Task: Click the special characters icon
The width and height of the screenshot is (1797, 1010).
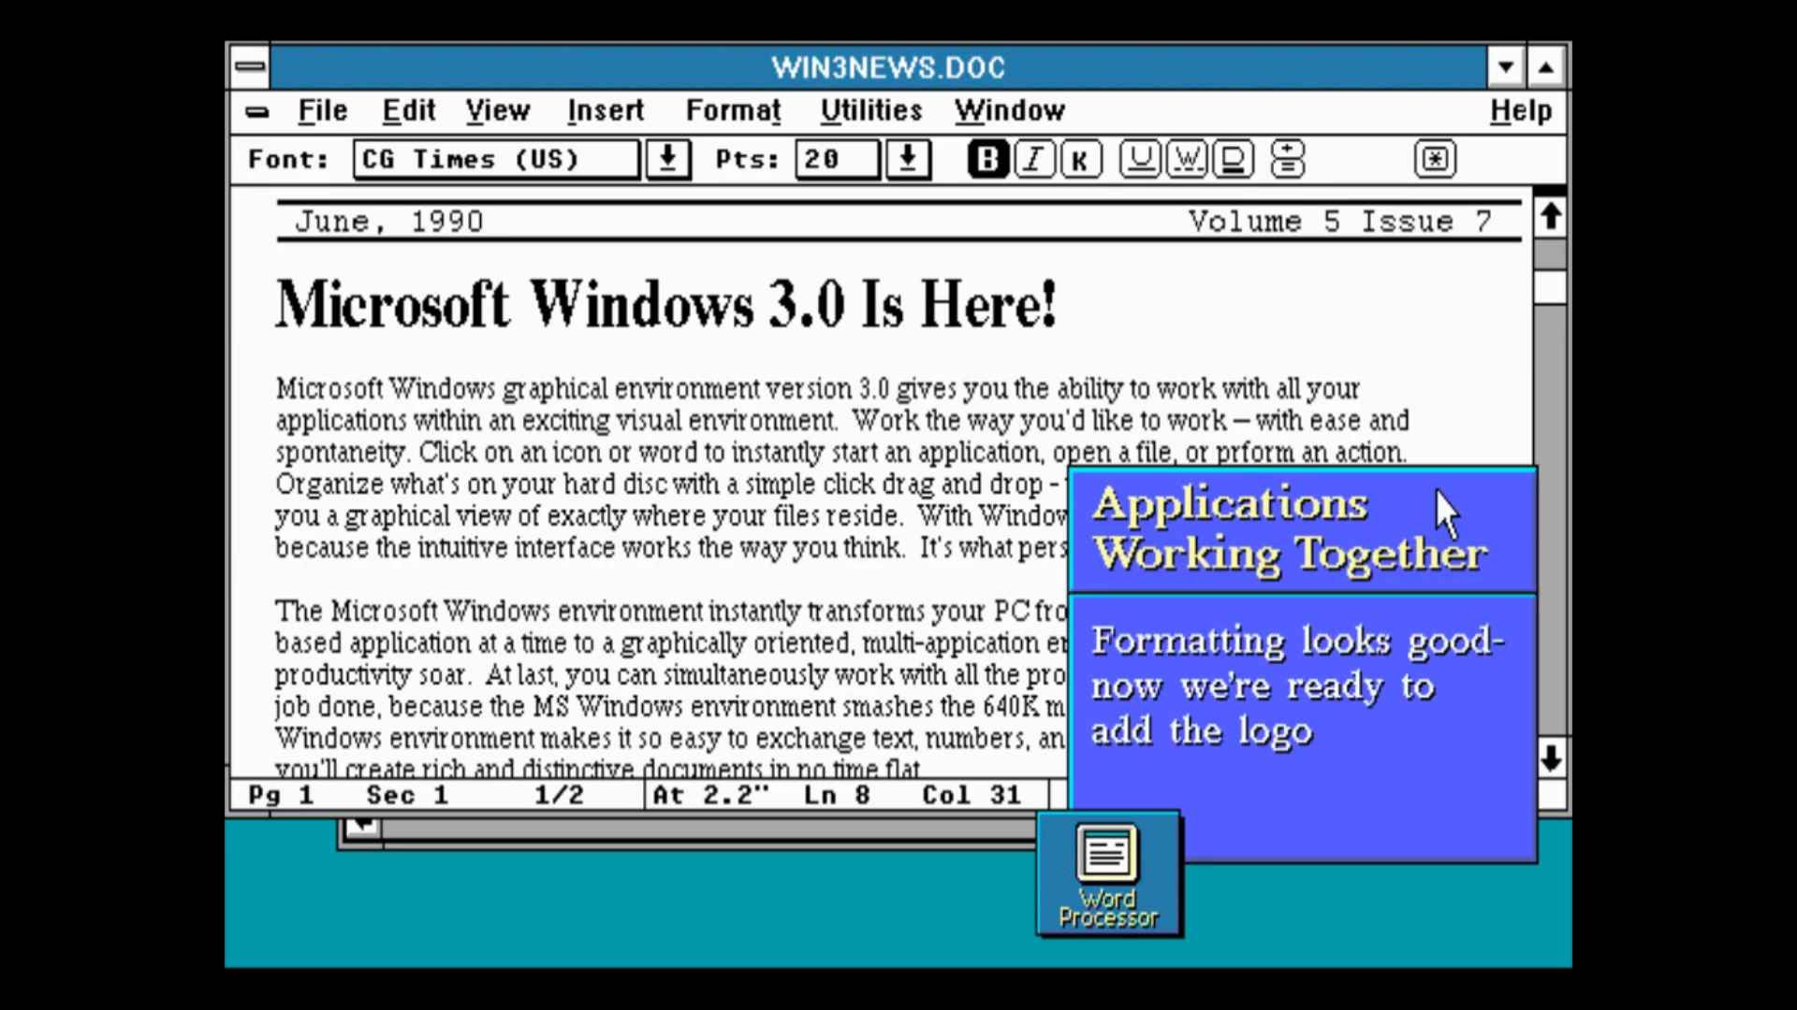Action: coord(1434,159)
